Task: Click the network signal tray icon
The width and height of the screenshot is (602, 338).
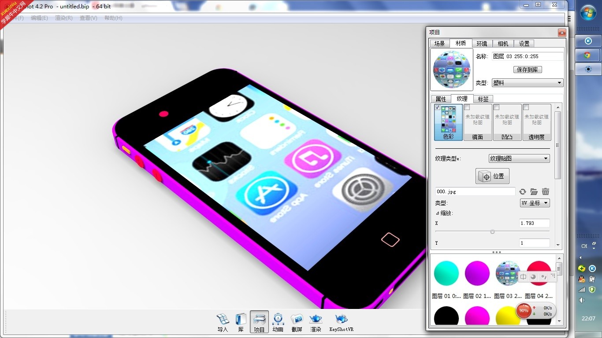Action: (x=582, y=290)
